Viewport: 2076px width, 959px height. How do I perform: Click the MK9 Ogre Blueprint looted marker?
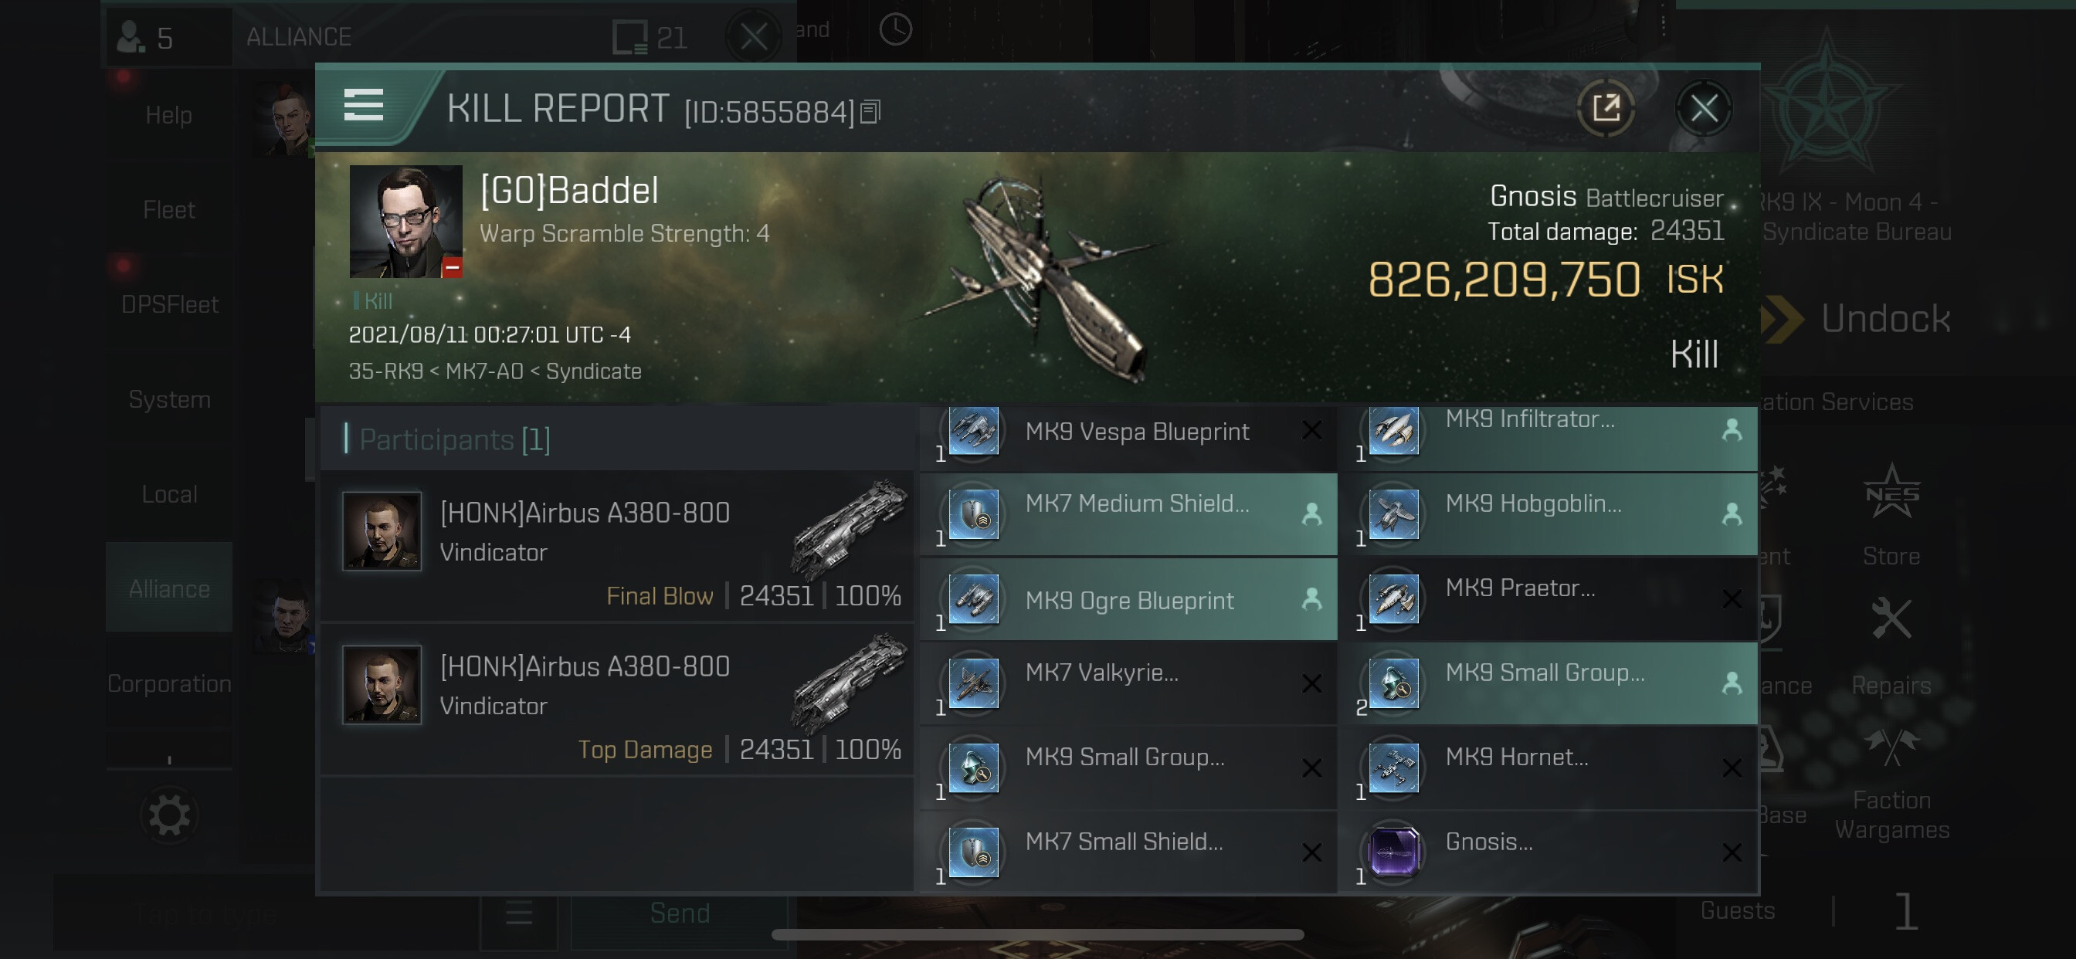[x=1311, y=598]
